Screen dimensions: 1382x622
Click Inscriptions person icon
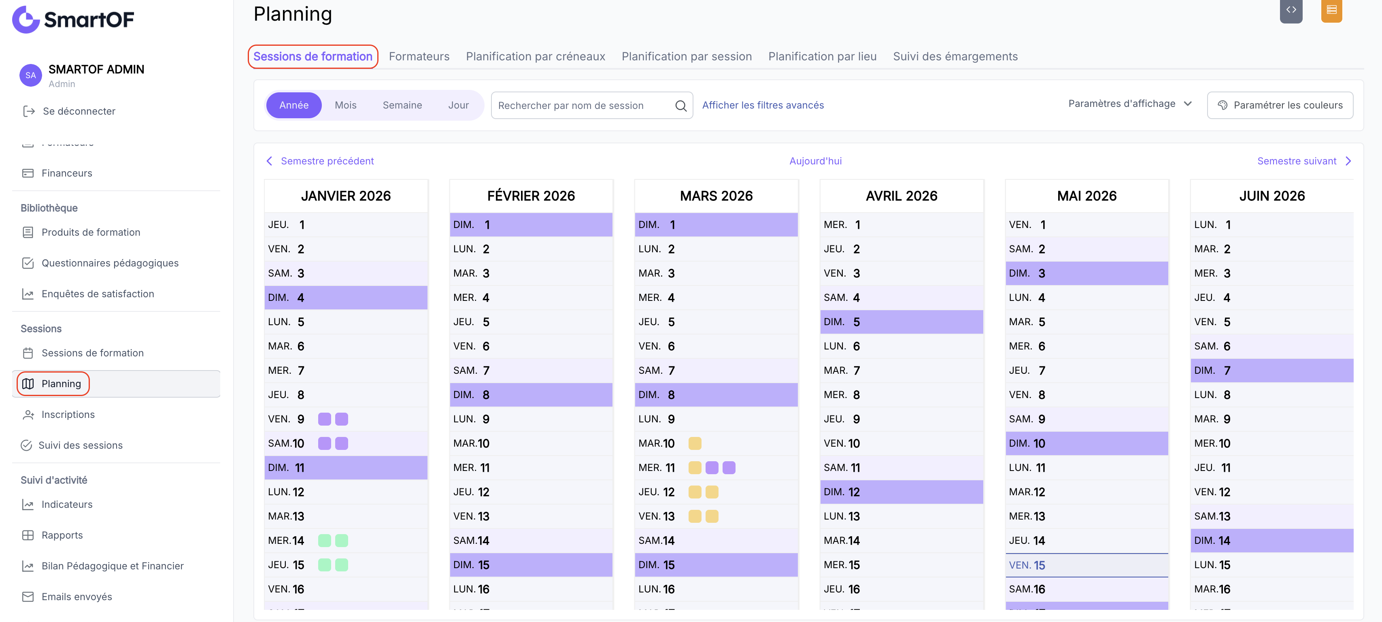(x=28, y=415)
